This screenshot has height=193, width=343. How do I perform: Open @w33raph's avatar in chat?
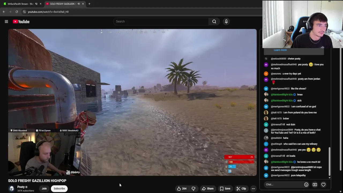tap(266, 144)
